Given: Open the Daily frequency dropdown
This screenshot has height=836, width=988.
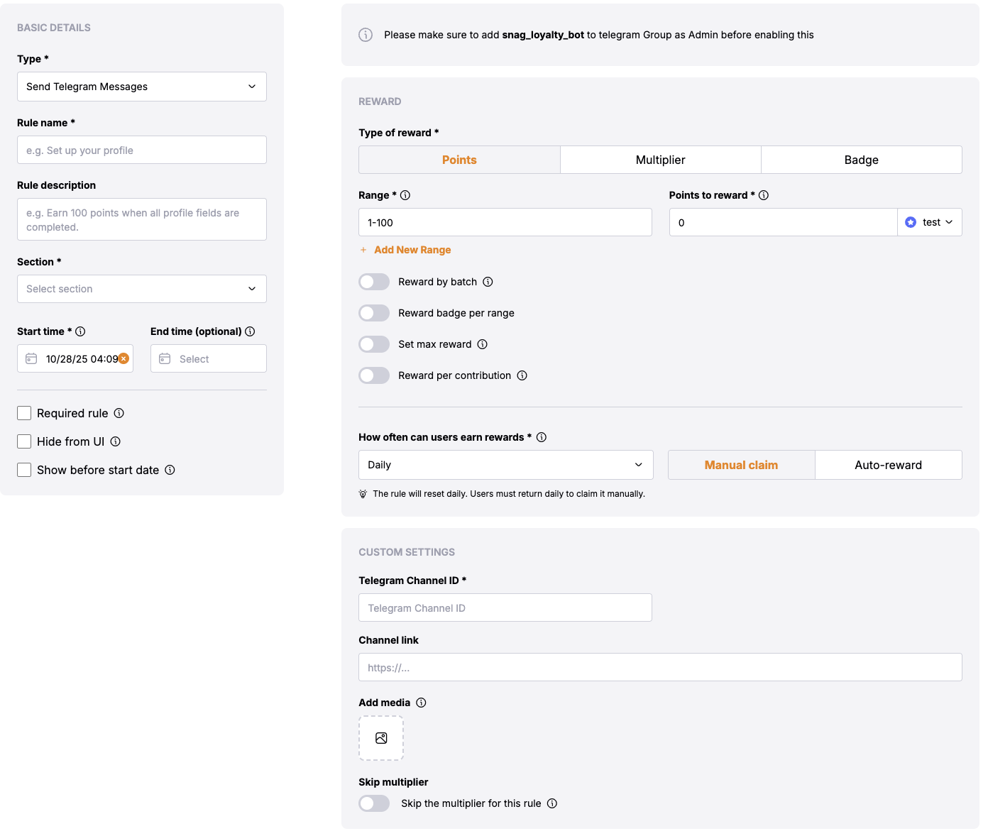Looking at the screenshot, I should coord(505,465).
